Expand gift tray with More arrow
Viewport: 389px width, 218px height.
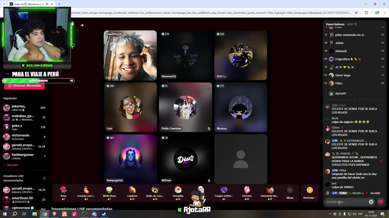point(290,193)
